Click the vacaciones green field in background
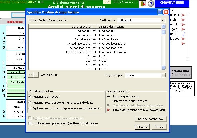The image size is (197, 138). click(x=16, y=72)
